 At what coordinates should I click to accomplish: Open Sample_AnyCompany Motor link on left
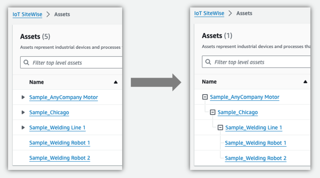coord(63,97)
